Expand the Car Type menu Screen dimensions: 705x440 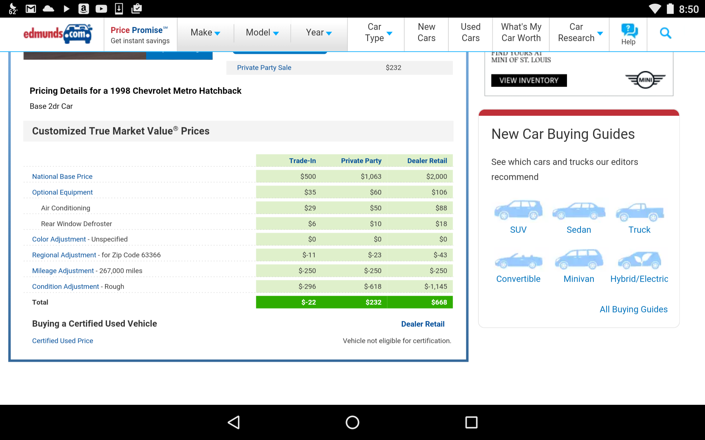[x=378, y=33]
